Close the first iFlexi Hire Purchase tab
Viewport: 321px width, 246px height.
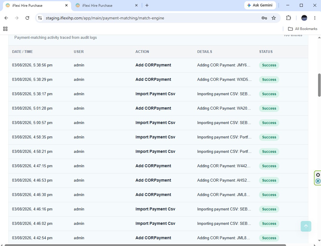66,6
